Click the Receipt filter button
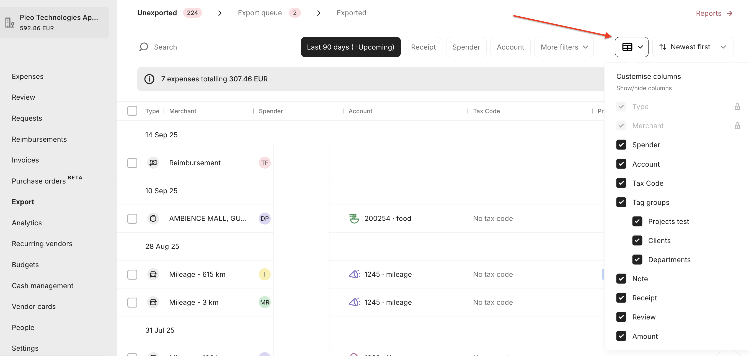This screenshot has width=749, height=356. pyautogui.click(x=423, y=47)
